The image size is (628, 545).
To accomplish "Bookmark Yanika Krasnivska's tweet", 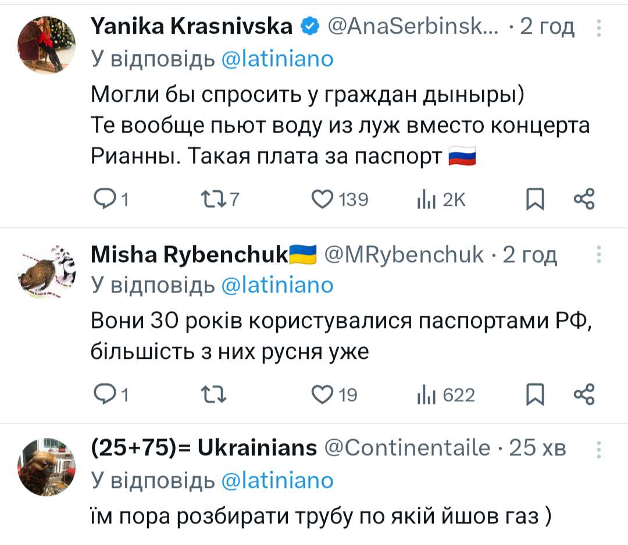I will pos(534,200).
